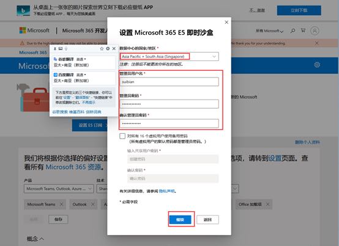Click the back button in dialog
This screenshot has width=339, height=246.
[207, 220]
